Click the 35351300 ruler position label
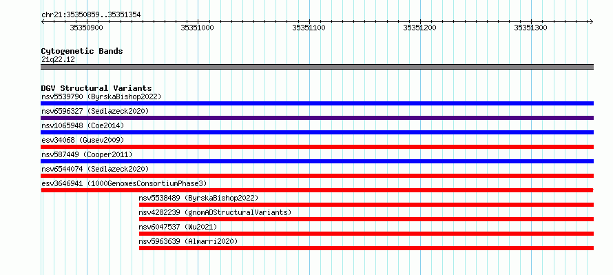 click(530, 28)
